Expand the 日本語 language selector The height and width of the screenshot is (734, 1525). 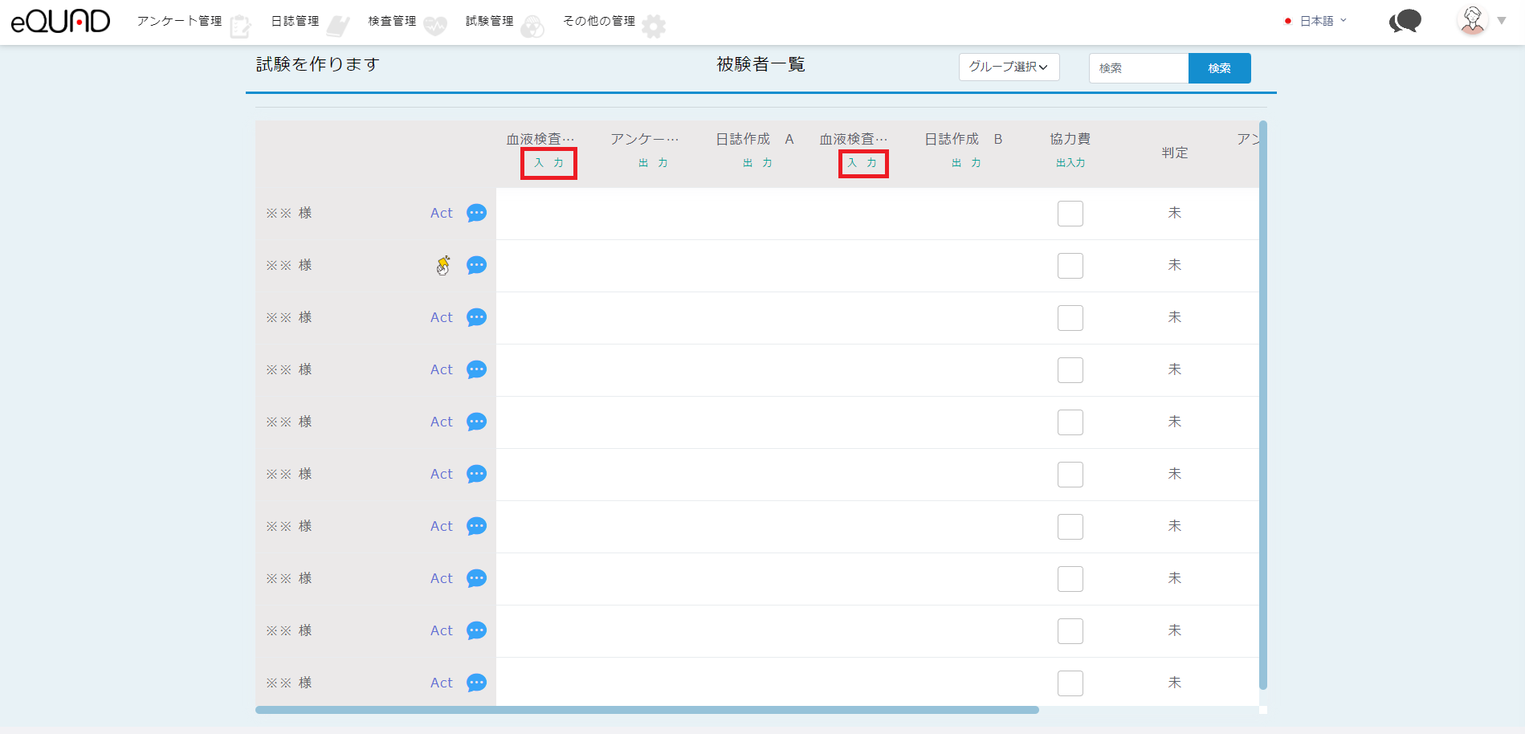pyautogui.click(x=1317, y=21)
